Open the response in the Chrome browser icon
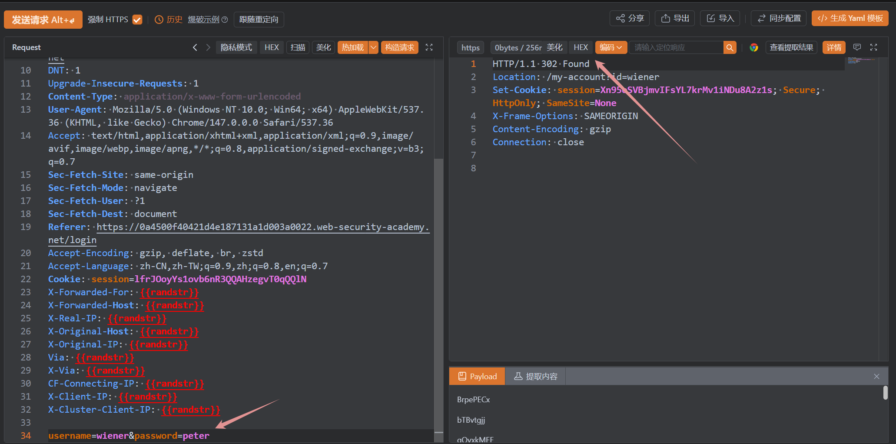Screen dimensions: 896x444 coord(754,47)
